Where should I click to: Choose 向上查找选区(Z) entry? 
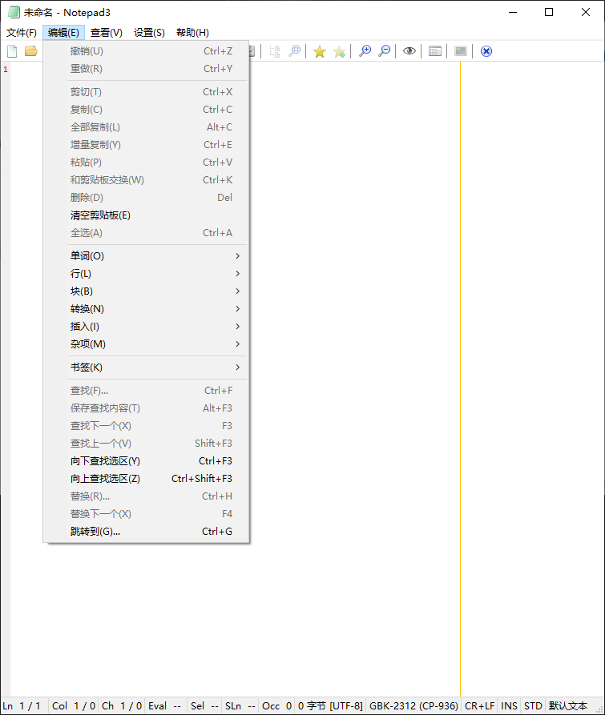146,479
